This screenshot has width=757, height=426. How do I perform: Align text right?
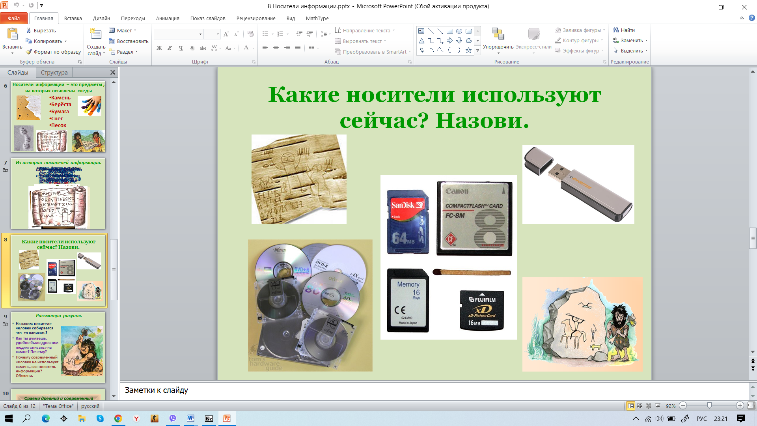287,48
